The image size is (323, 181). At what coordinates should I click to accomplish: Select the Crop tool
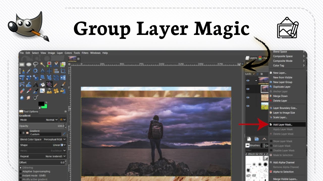coord(63,71)
